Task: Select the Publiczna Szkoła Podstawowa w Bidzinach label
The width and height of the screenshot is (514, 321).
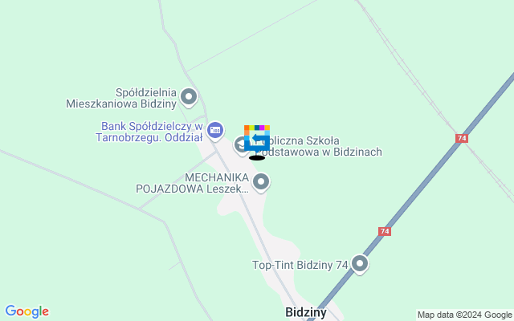Action: (319, 146)
